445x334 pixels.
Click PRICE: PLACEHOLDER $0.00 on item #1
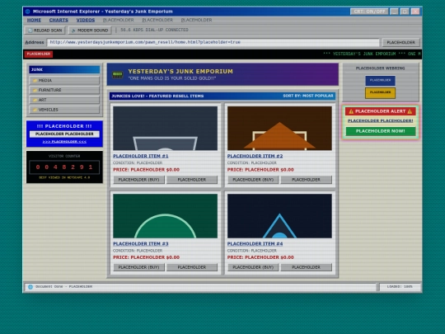pos(147,170)
